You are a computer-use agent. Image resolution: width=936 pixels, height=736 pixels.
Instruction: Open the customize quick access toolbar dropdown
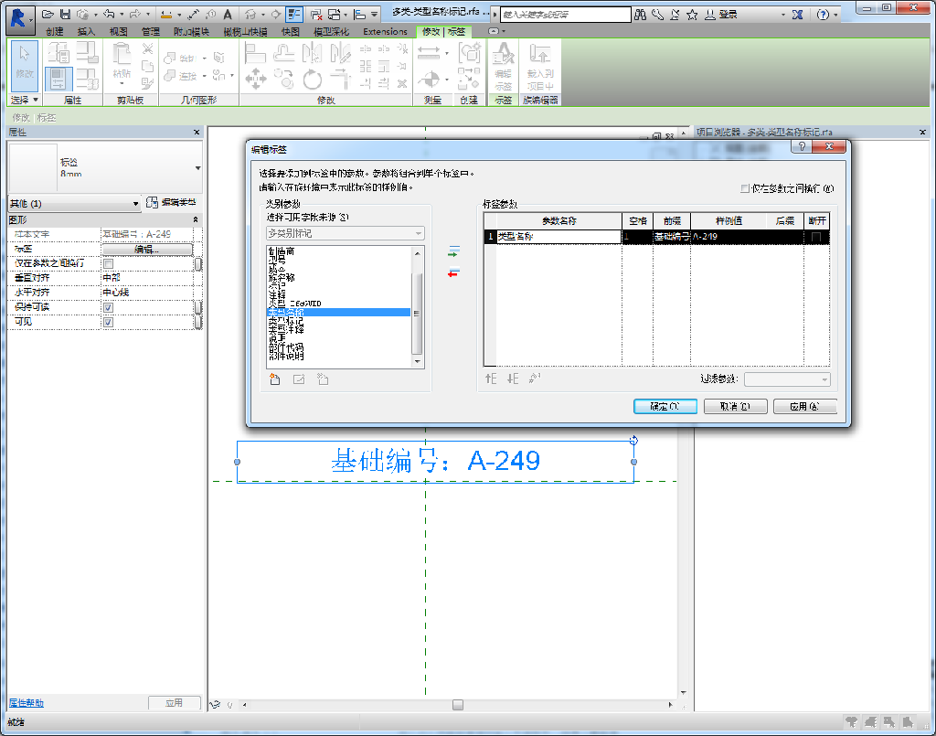[374, 15]
